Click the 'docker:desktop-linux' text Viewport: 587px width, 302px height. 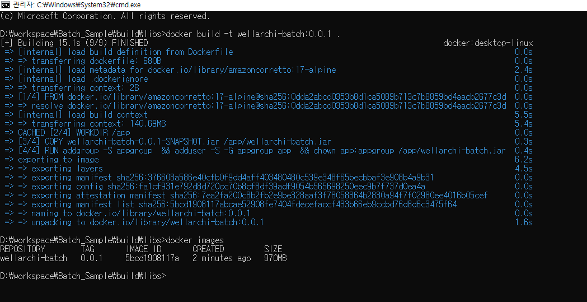click(487, 43)
